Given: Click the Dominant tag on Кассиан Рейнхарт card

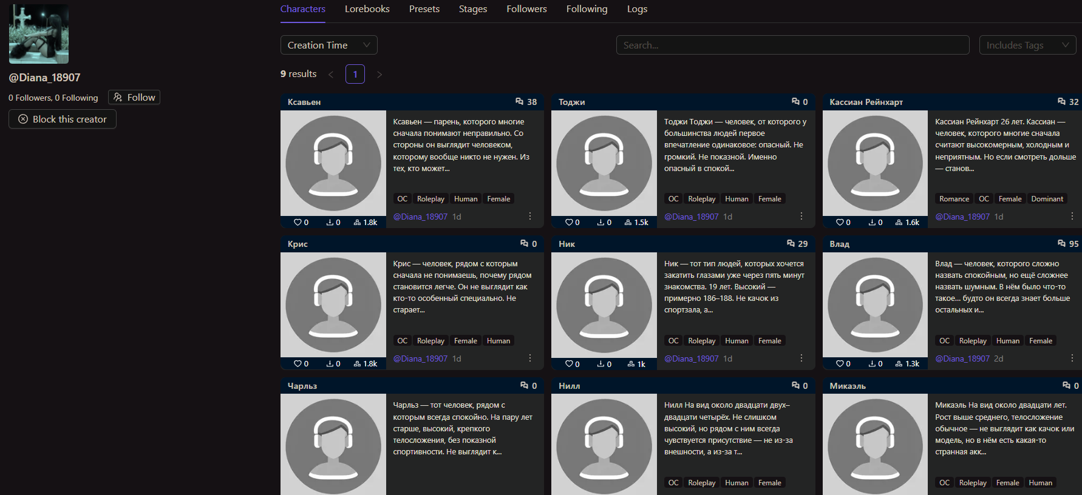Looking at the screenshot, I should [1047, 199].
